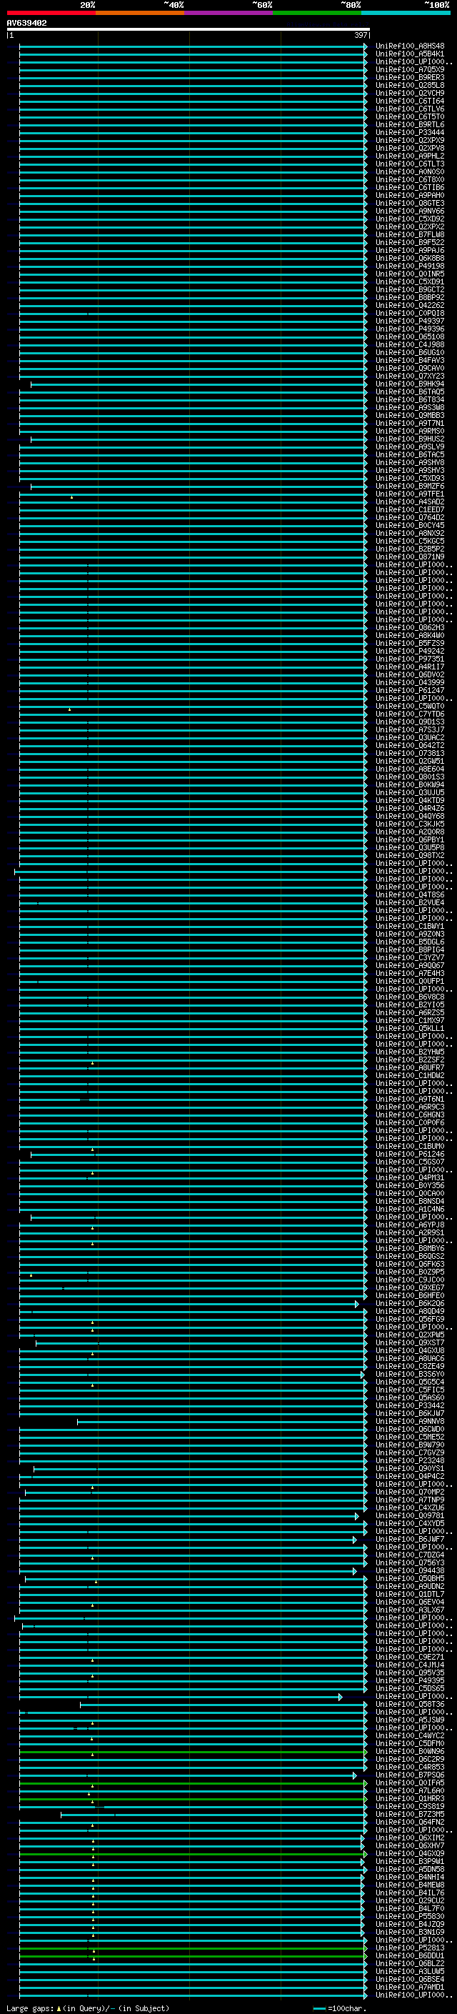This screenshot has width=457, height=2014.
Task: Select label UniRef100_B6K2Q6
Action: [410, 1303]
